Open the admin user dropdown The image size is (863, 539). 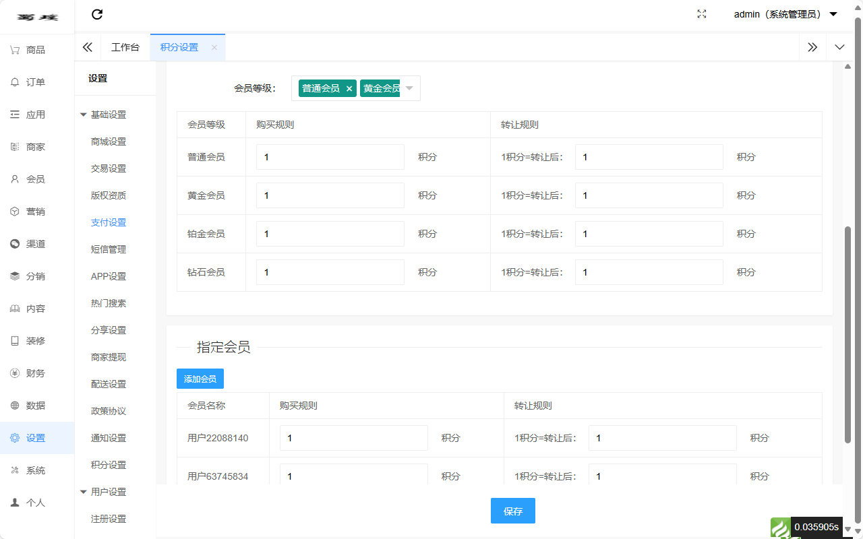click(x=785, y=14)
